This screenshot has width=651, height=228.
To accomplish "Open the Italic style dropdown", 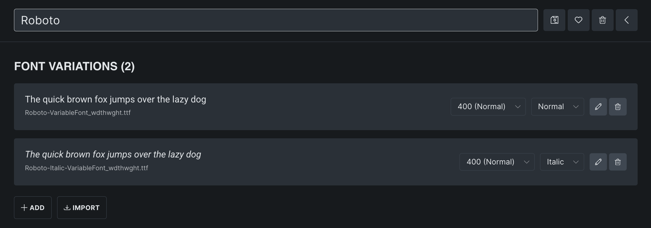I will 562,162.
